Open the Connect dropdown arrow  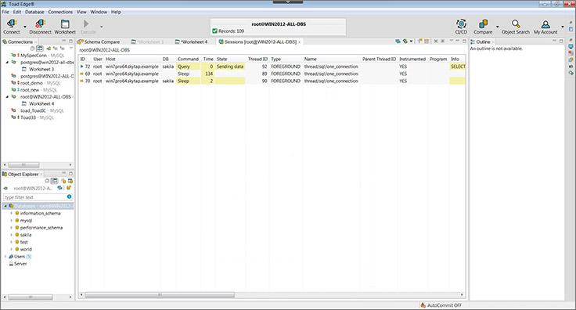coord(25,27)
